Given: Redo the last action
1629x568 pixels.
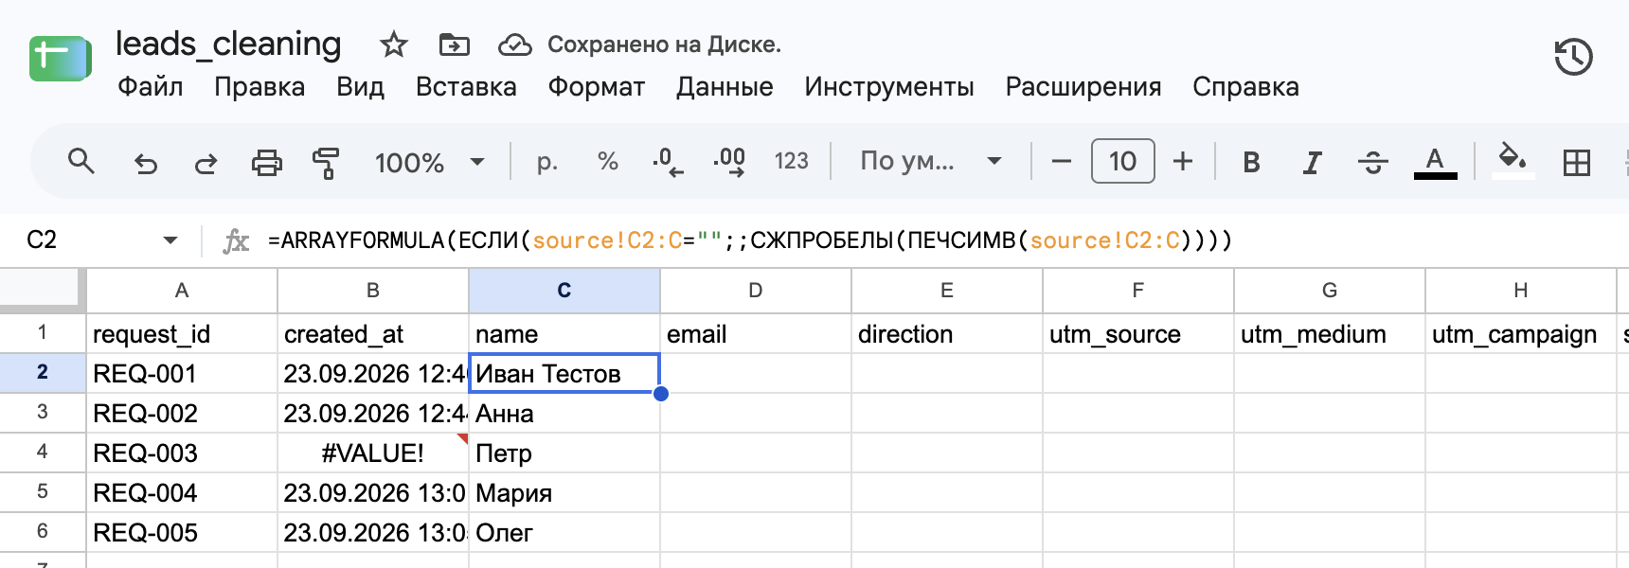Looking at the screenshot, I should point(206,163).
